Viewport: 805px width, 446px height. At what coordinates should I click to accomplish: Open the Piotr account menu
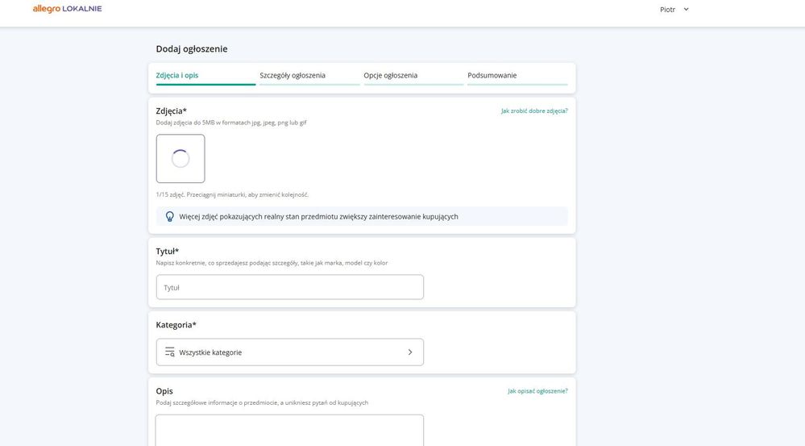coord(668,10)
